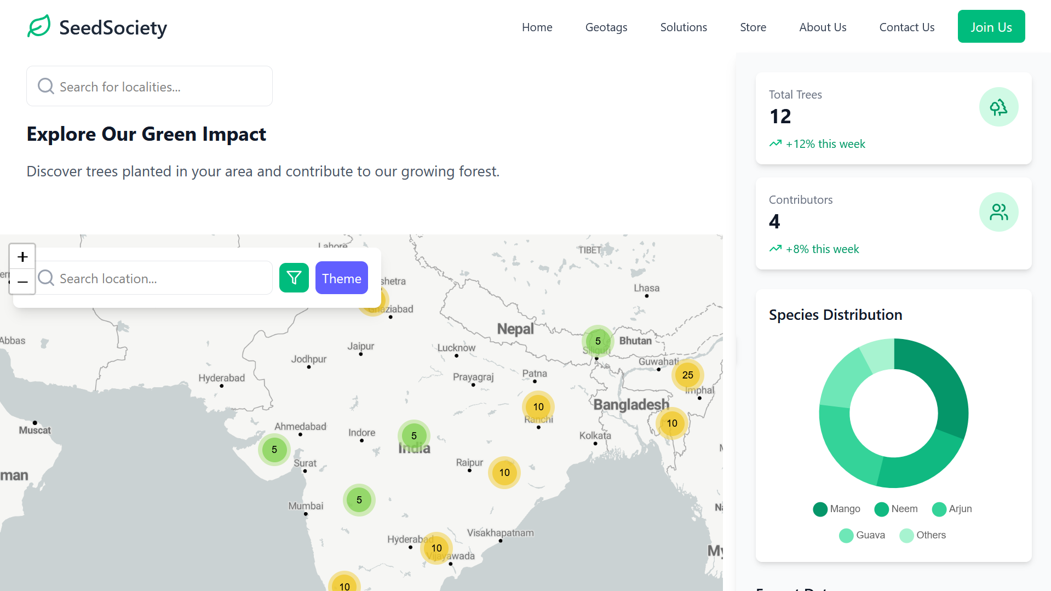Open the About Us navigation menu
This screenshot has height=591, width=1051.
click(823, 27)
